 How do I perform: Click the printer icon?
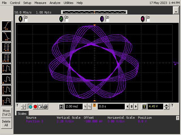[46, 107]
